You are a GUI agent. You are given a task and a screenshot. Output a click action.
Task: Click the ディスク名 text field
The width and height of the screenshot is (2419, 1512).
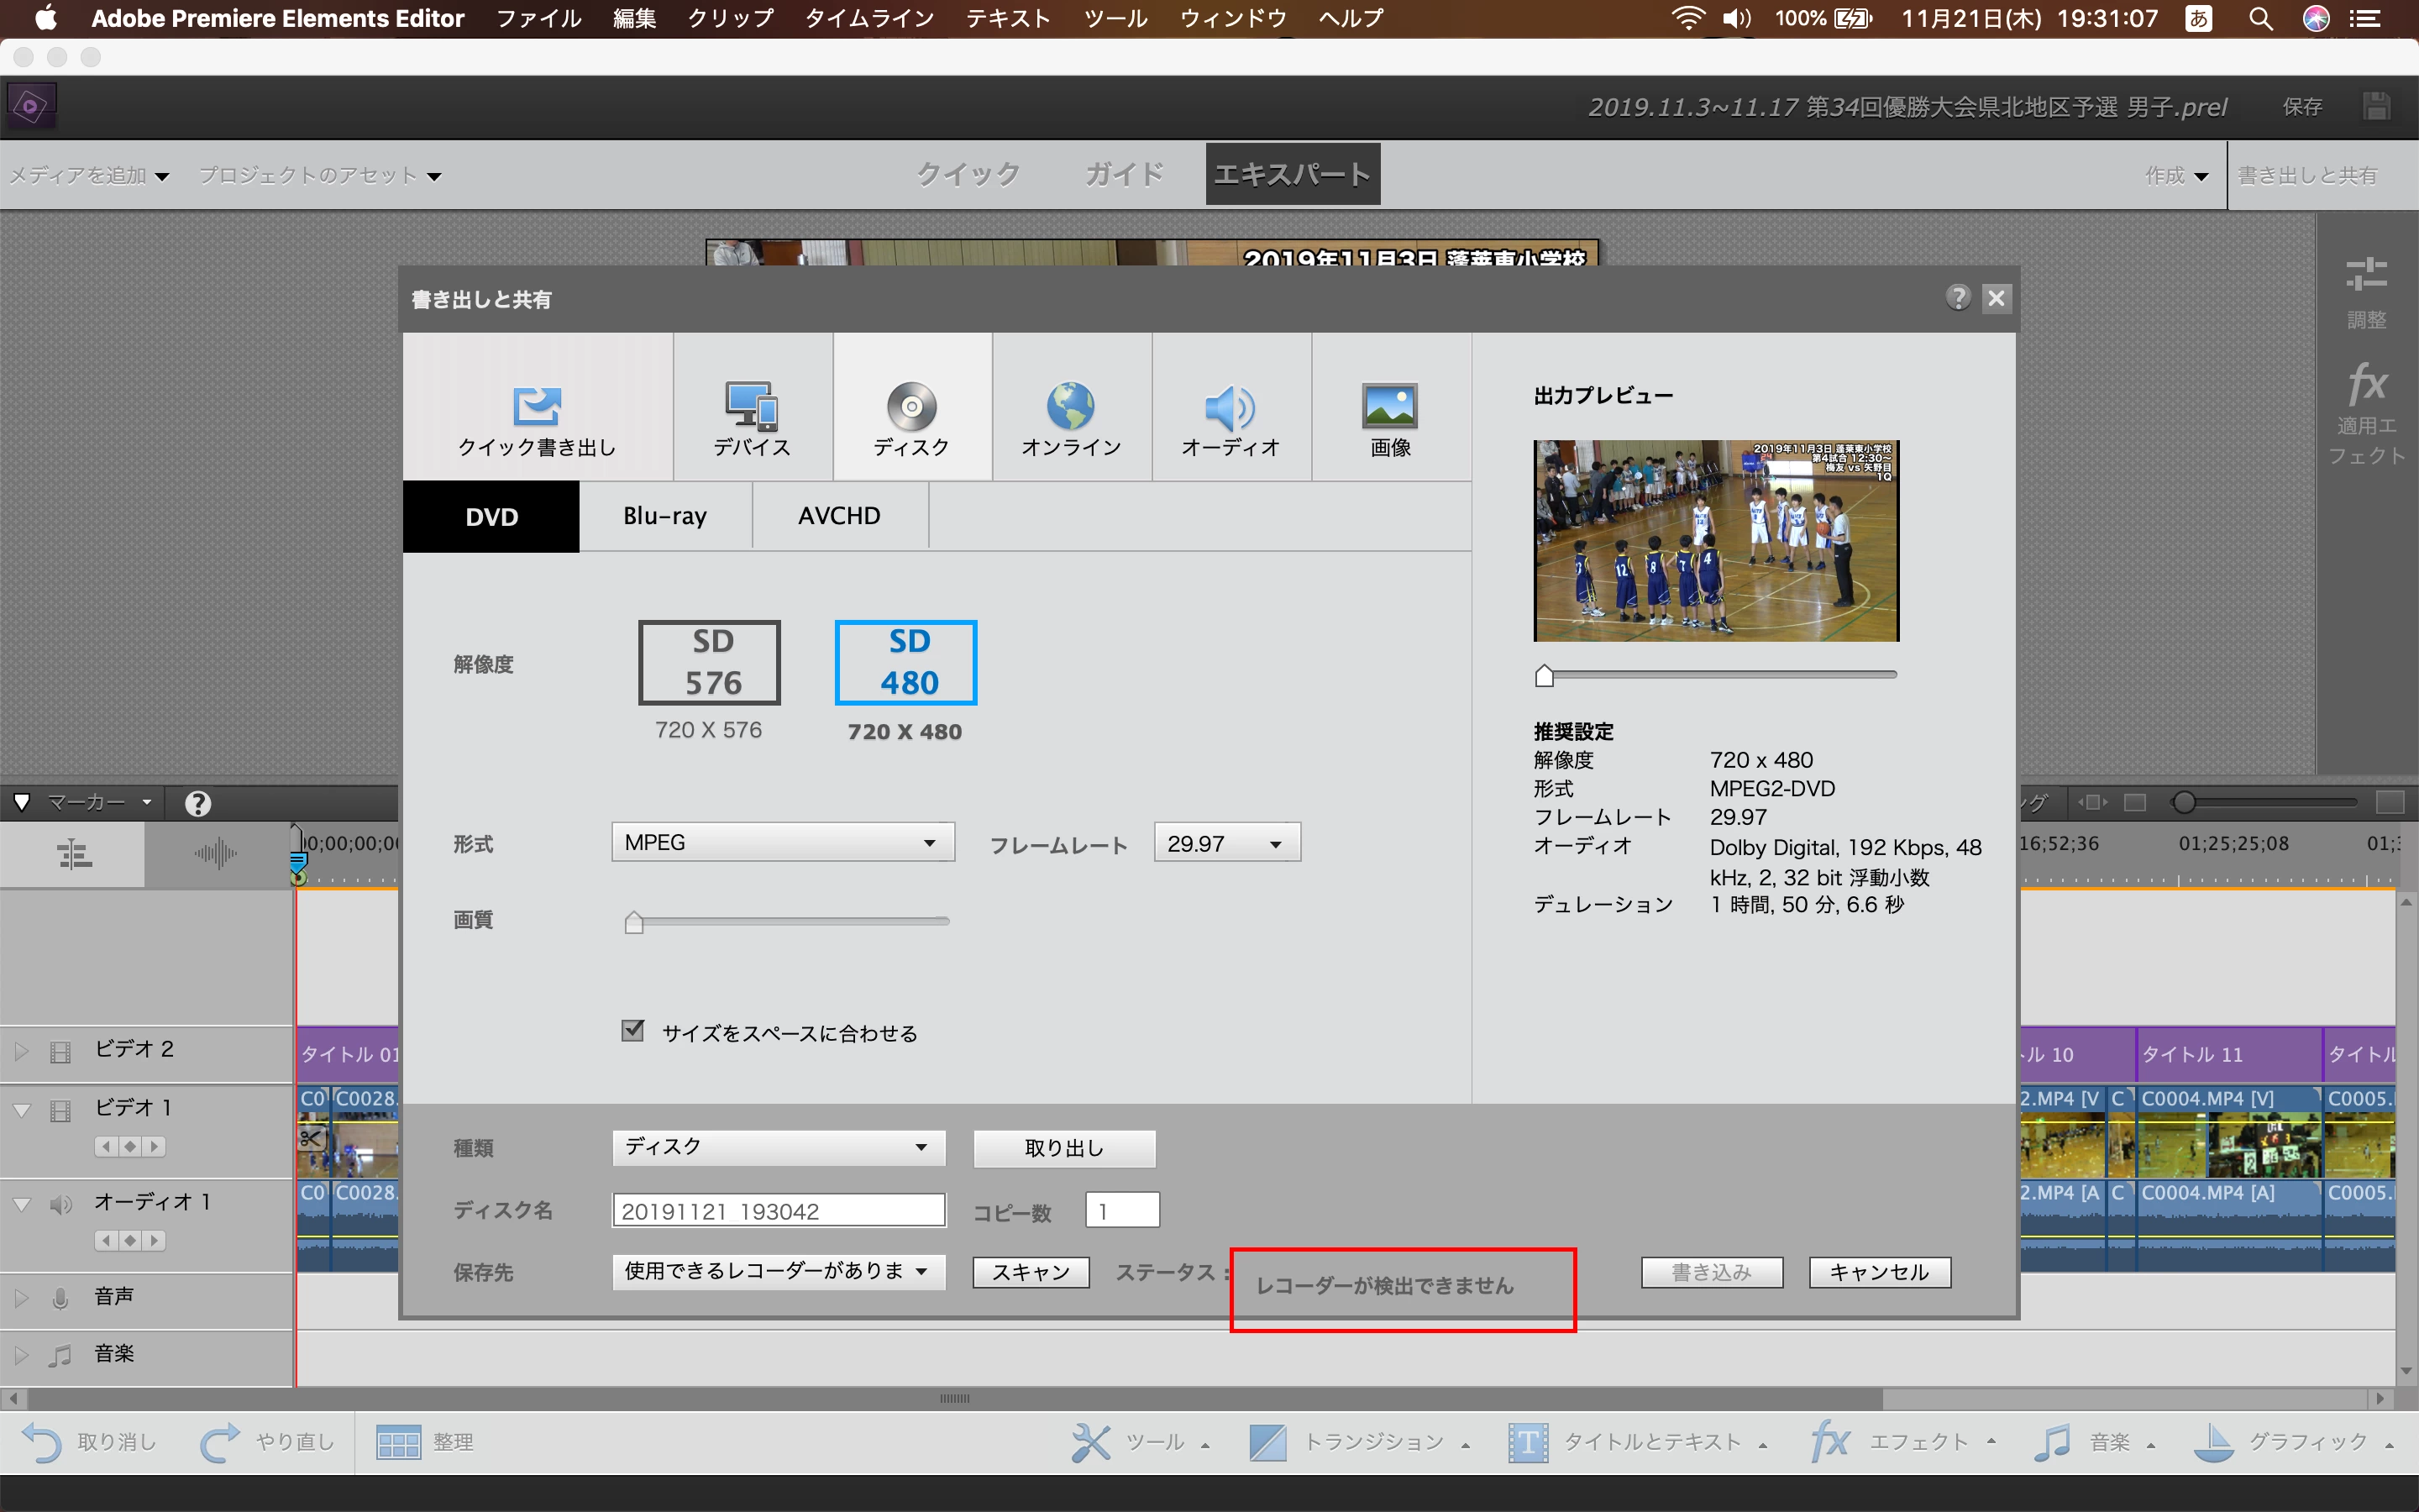(x=778, y=1211)
